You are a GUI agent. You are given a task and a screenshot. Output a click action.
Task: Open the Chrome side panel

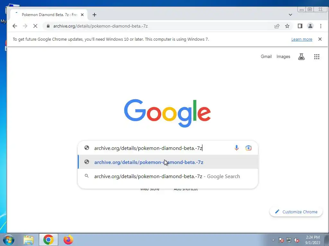coord(300,26)
